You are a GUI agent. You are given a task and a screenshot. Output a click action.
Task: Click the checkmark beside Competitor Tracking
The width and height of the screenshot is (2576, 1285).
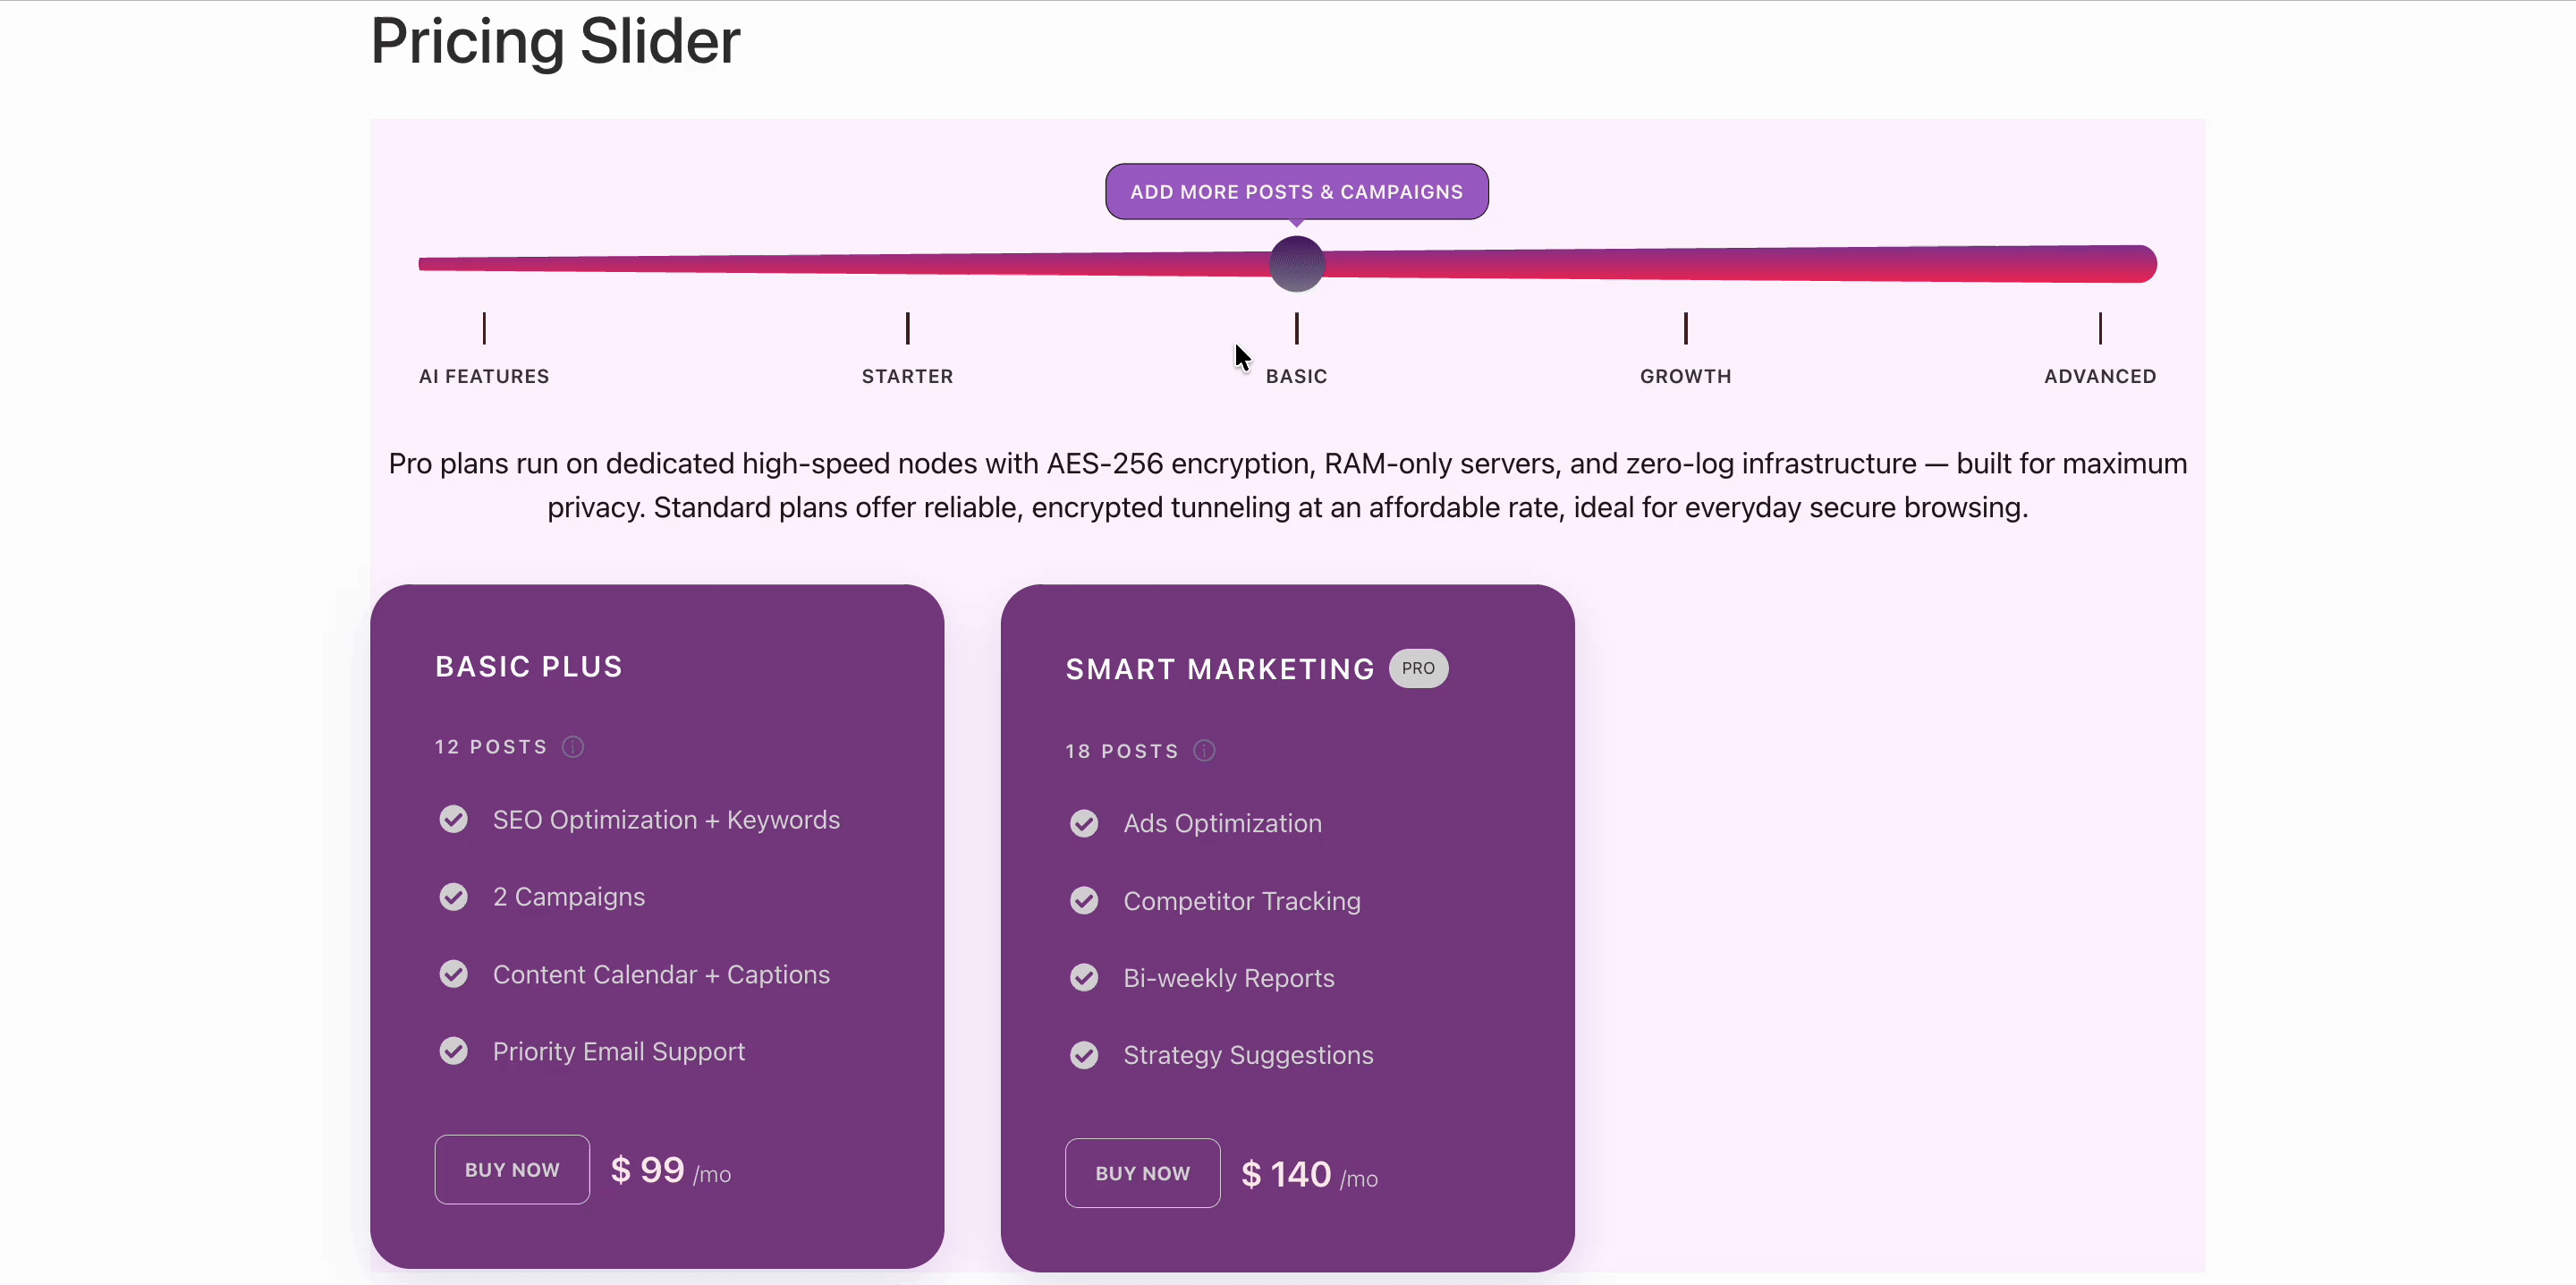[1084, 901]
